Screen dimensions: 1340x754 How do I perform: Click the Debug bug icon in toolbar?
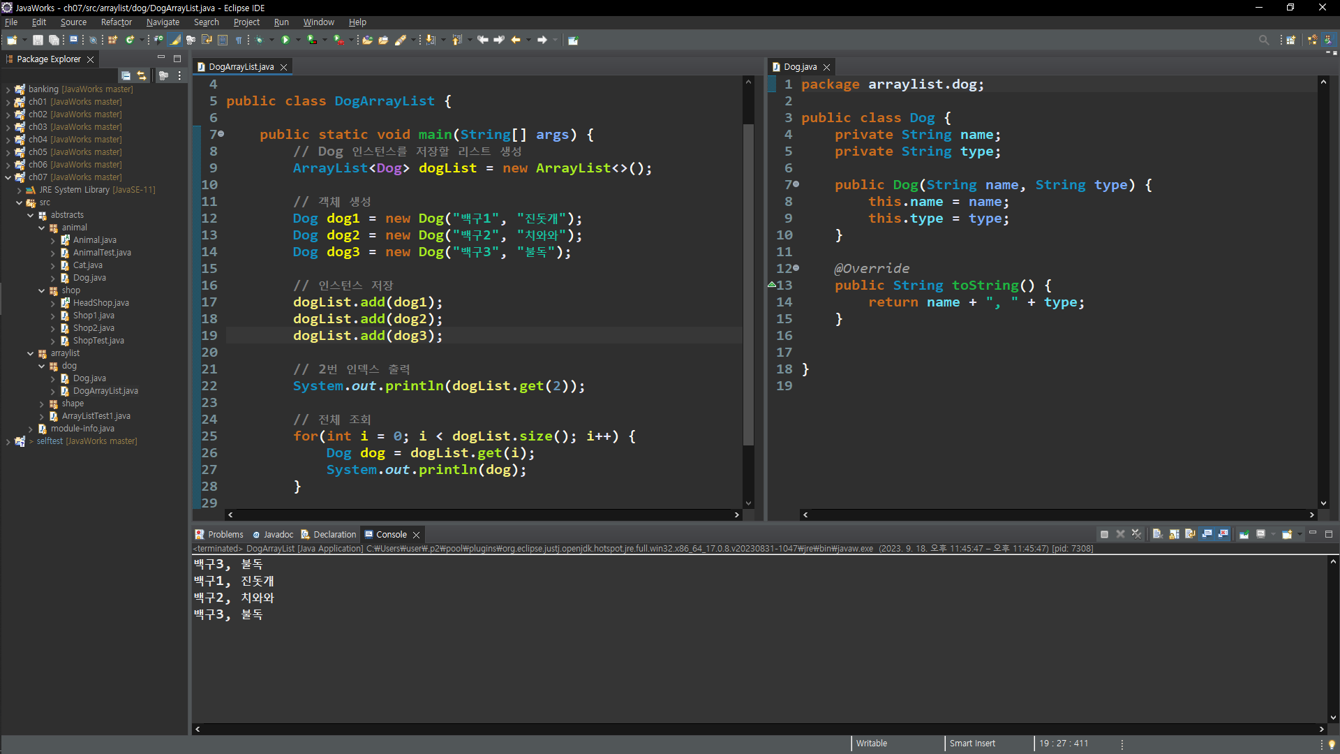tap(260, 40)
